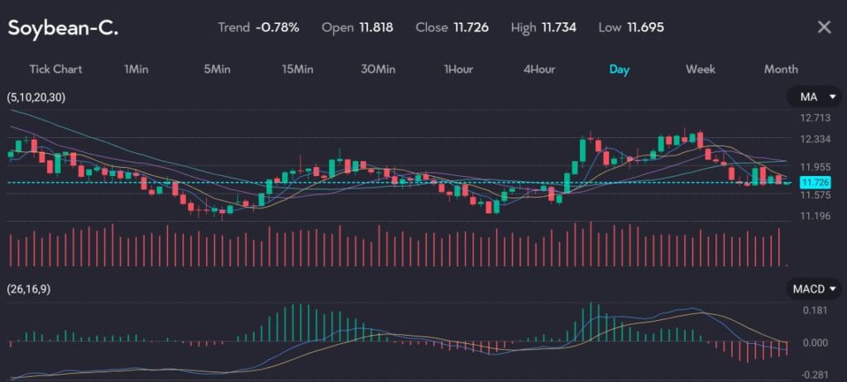847x382 pixels.
Task: Select the Day timeframe tab
Action: (x=619, y=69)
